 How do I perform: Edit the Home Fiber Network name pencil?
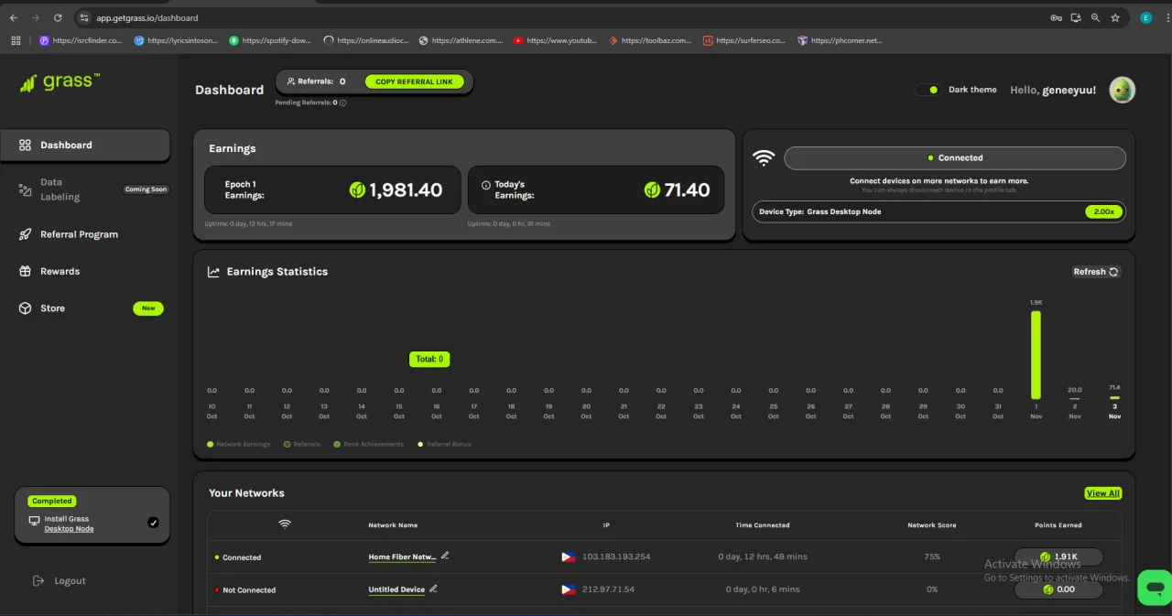coord(445,556)
